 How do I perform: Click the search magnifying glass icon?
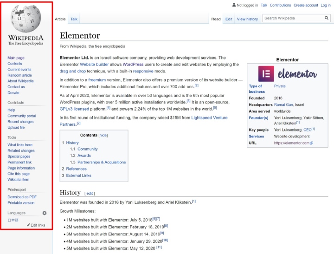point(327,19)
